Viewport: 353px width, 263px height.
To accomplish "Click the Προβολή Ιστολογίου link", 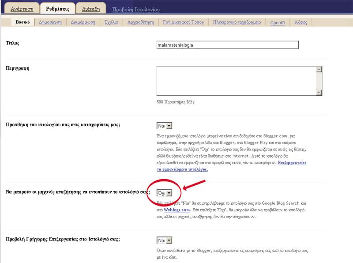I will pyautogui.click(x=135, y=9).
